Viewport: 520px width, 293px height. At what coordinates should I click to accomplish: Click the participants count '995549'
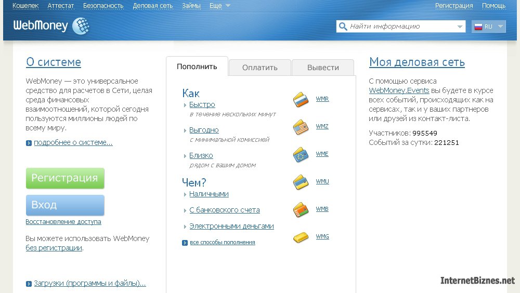point(425,133)
